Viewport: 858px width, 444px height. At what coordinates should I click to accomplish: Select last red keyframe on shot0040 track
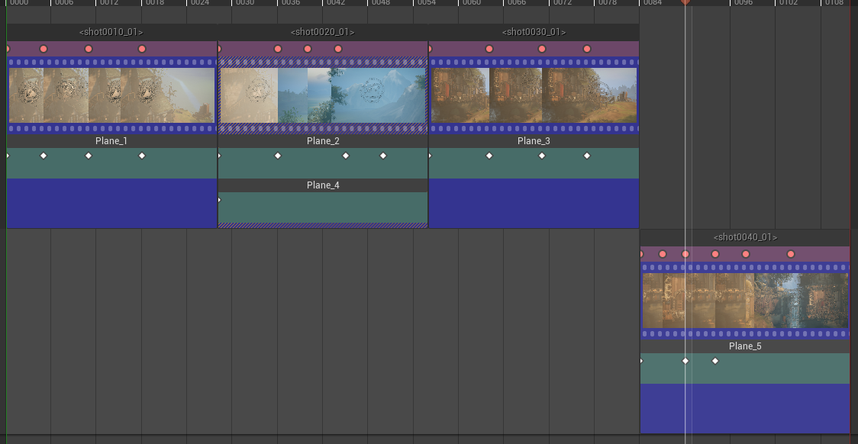[x=790, y=253]
